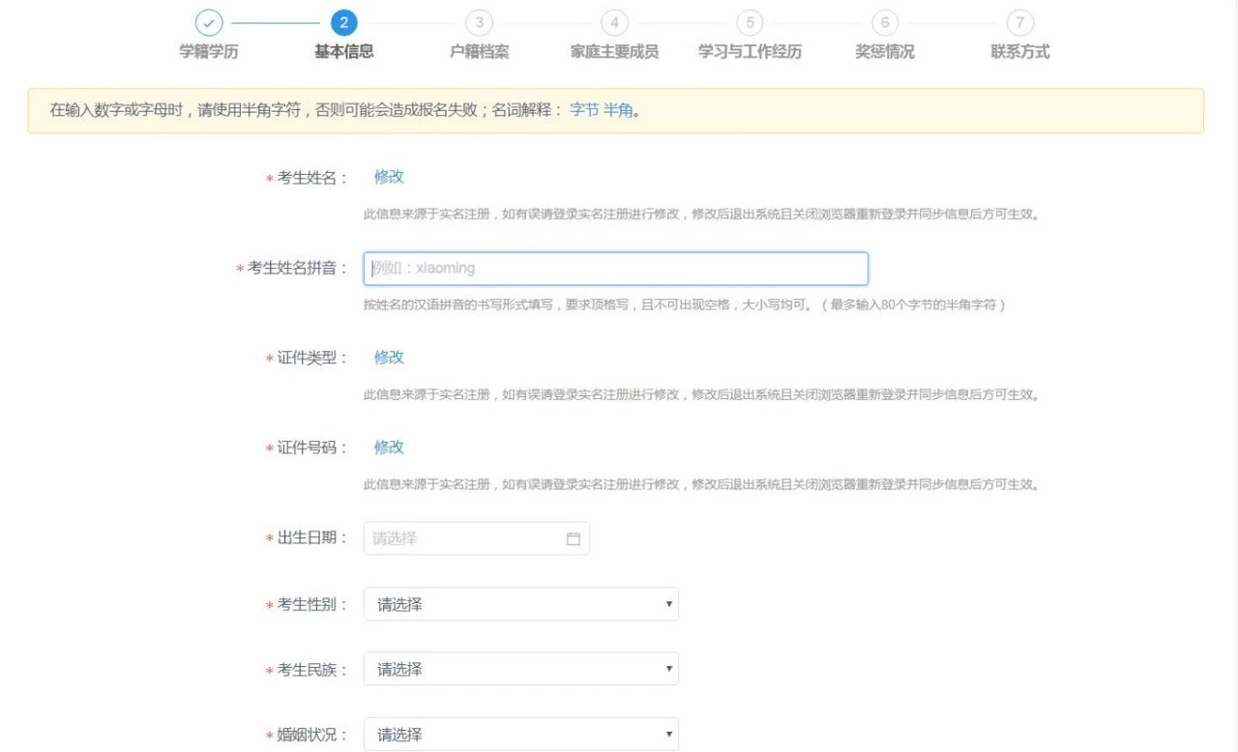Click the step 2 circle icon

pos(343,22)
